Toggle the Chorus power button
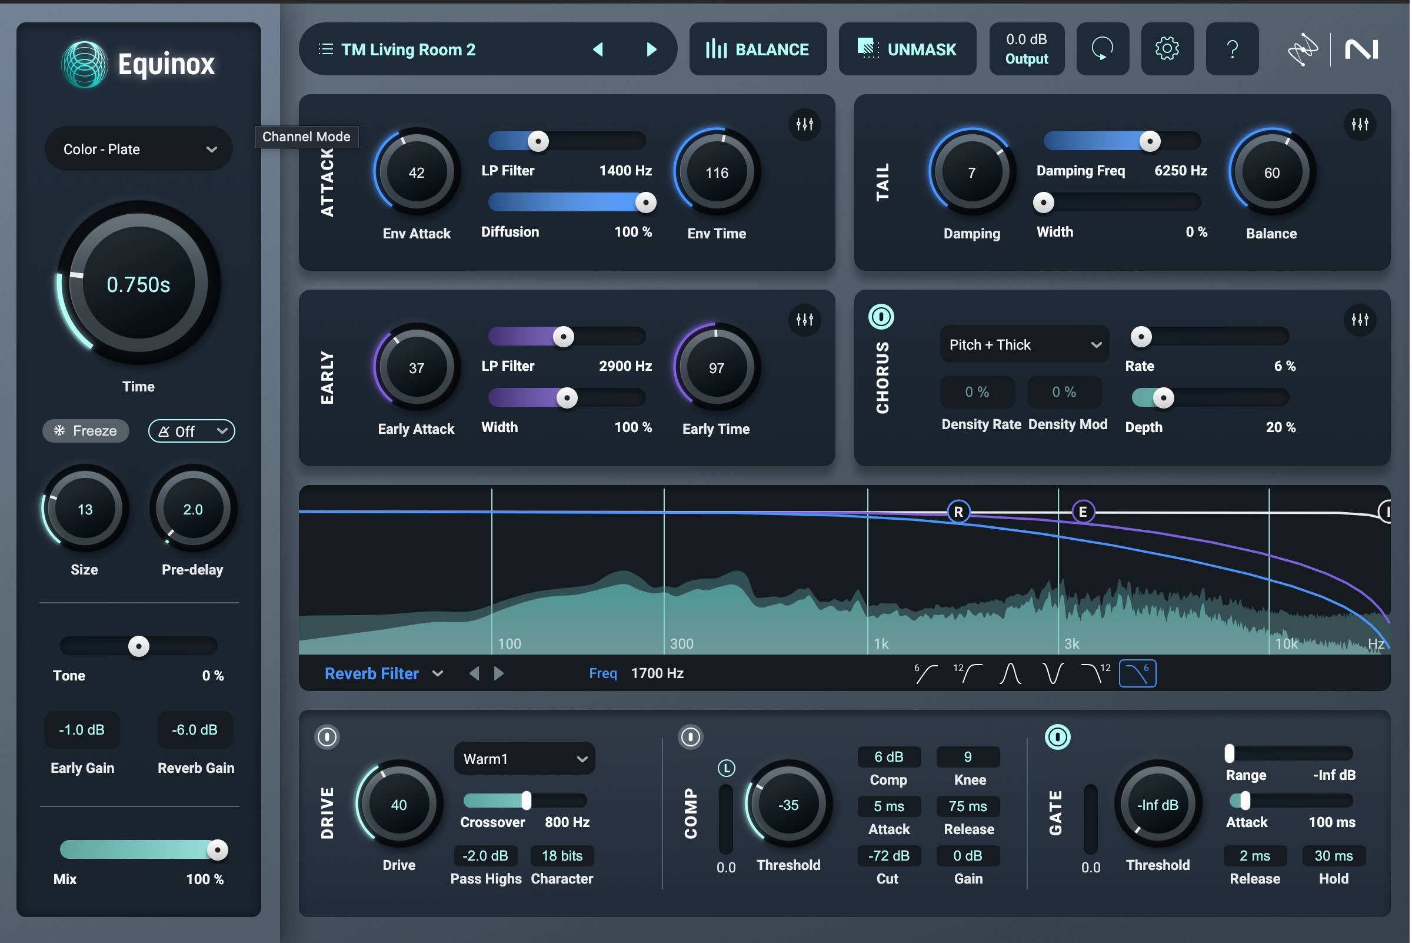Viewport: 1412px width, 943px height. (x=883, y=317)
